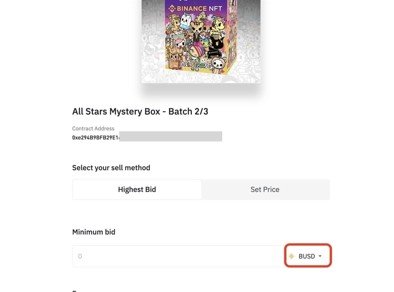Screen dimensions: 394x292
Task: Click the black unicorn character on the box
Action: pyautogui.click(x=215, y=46)
